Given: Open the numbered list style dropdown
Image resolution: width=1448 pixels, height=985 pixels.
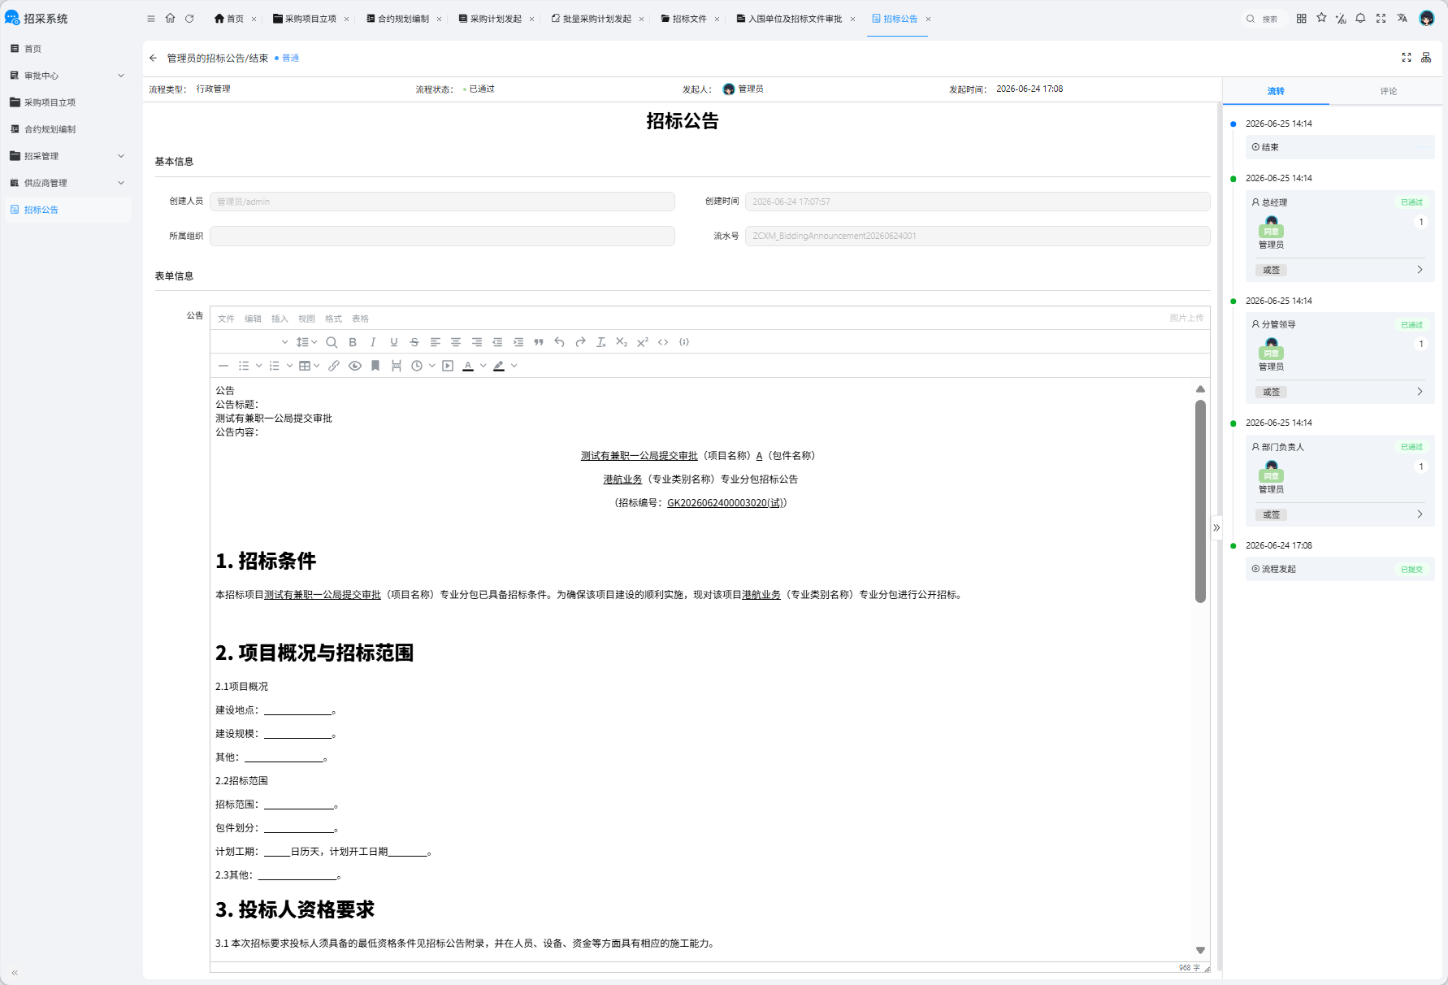Looking at the screenshot, I should pos(289,366).
